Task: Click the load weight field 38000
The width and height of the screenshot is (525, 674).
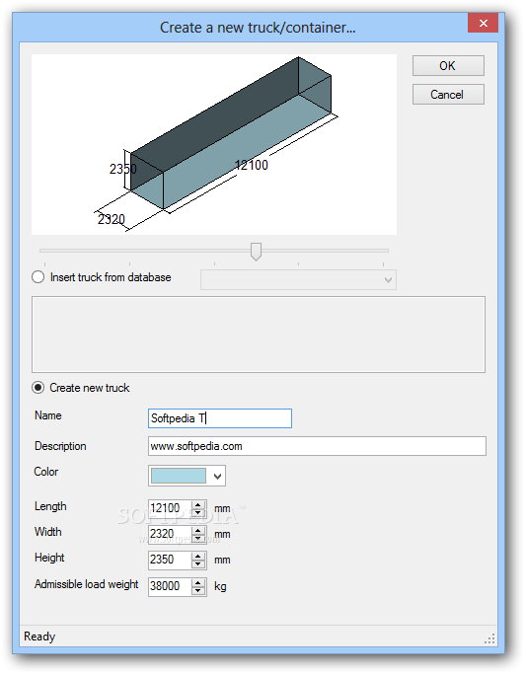Action: (170, 586)
